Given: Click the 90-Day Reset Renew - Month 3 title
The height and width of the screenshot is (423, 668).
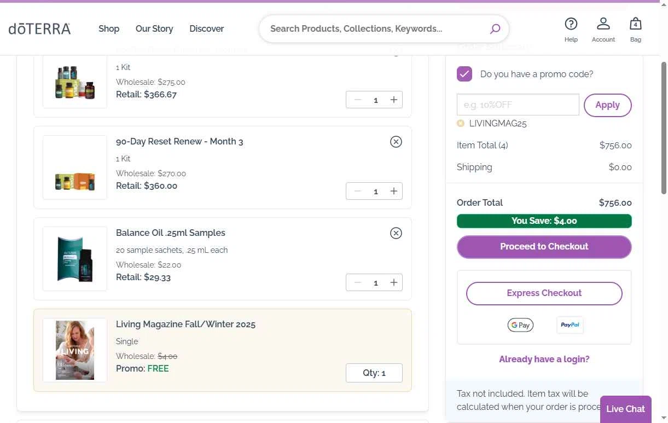Looking at the screenshot, I should pos(179,142).
